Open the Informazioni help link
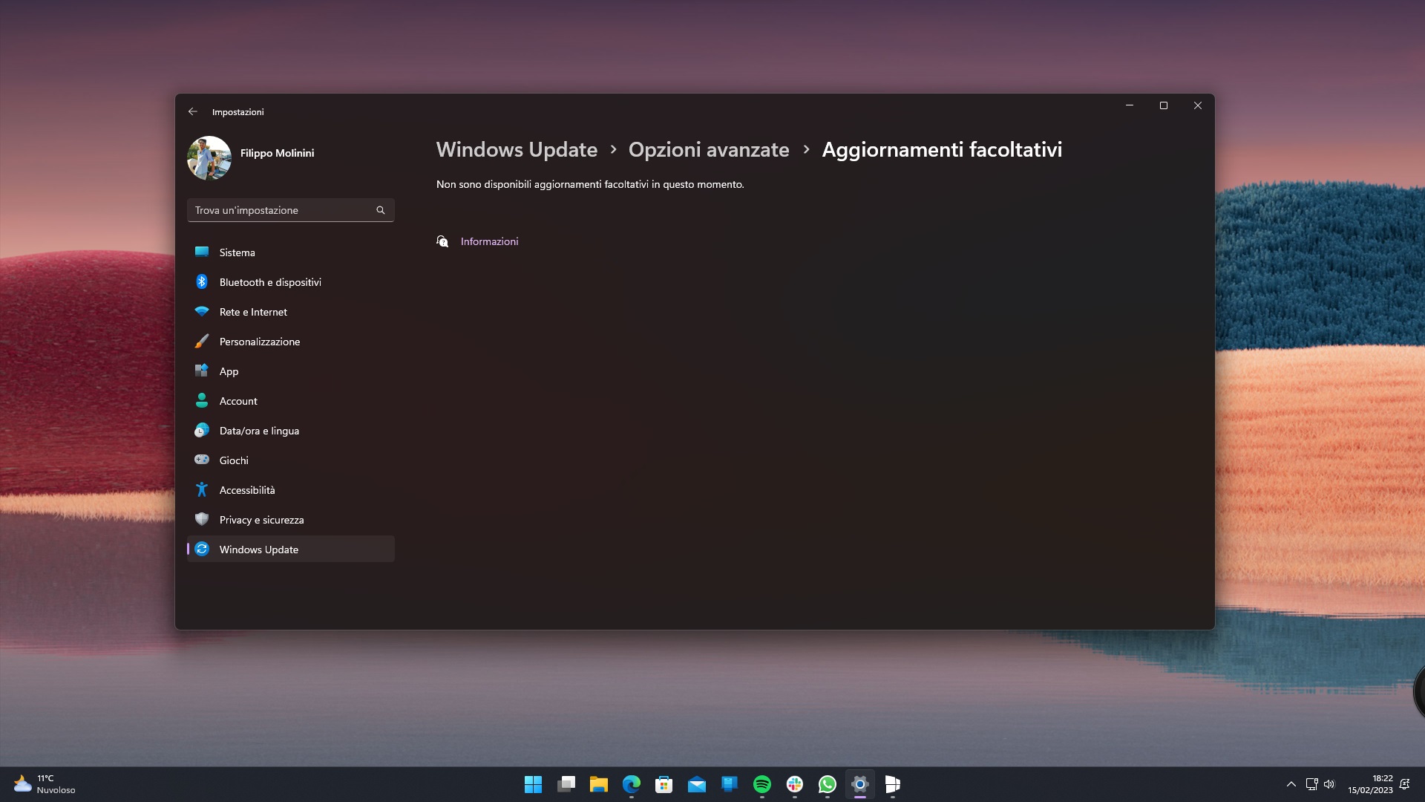 pos(489,241)
